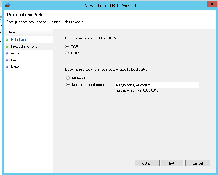Viewport: 218px width, 175px height.
Task: Select the Protocol and Ports step
Action: tap(24, 46)
